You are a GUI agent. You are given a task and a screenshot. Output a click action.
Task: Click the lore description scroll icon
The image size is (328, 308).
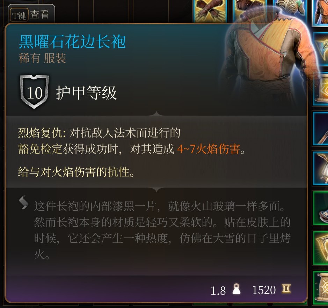(24, 202)
